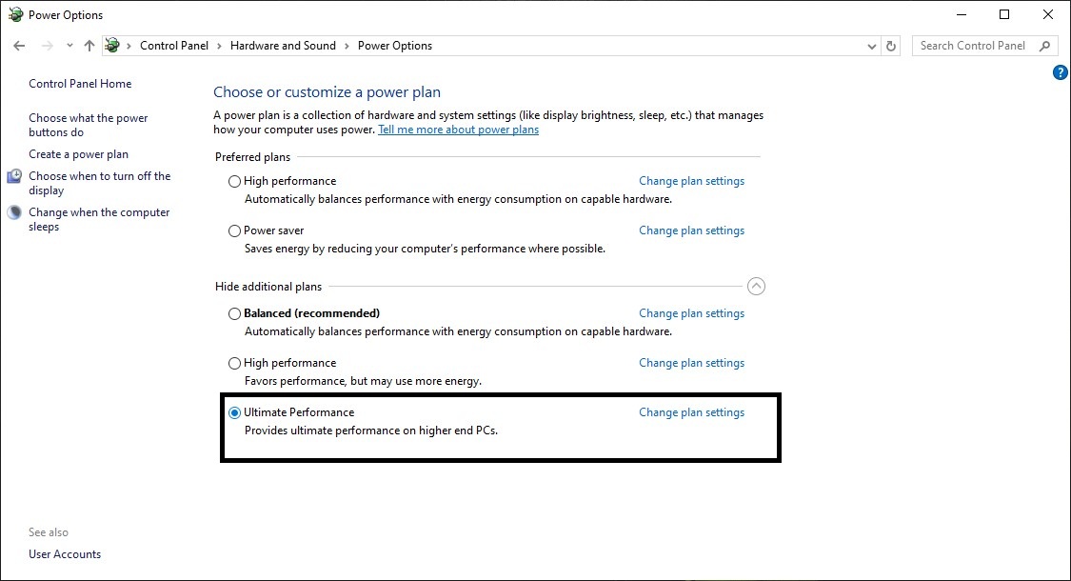Click the Power Options title bar icon

[15, 14]
